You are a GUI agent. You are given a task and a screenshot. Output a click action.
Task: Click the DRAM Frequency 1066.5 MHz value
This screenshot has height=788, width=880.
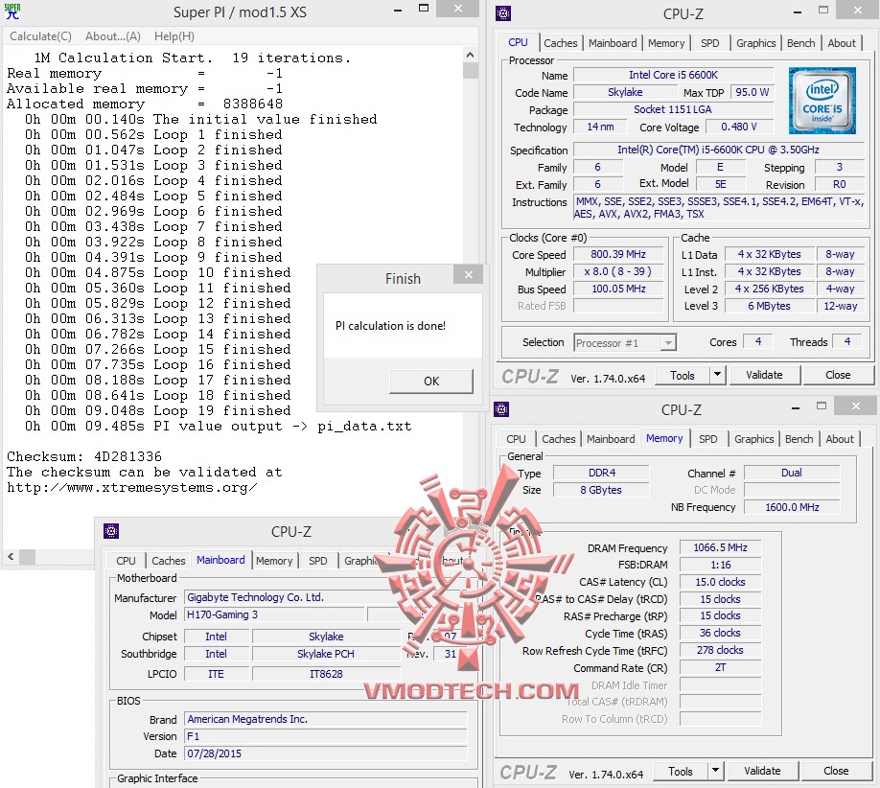coord(720,547)
